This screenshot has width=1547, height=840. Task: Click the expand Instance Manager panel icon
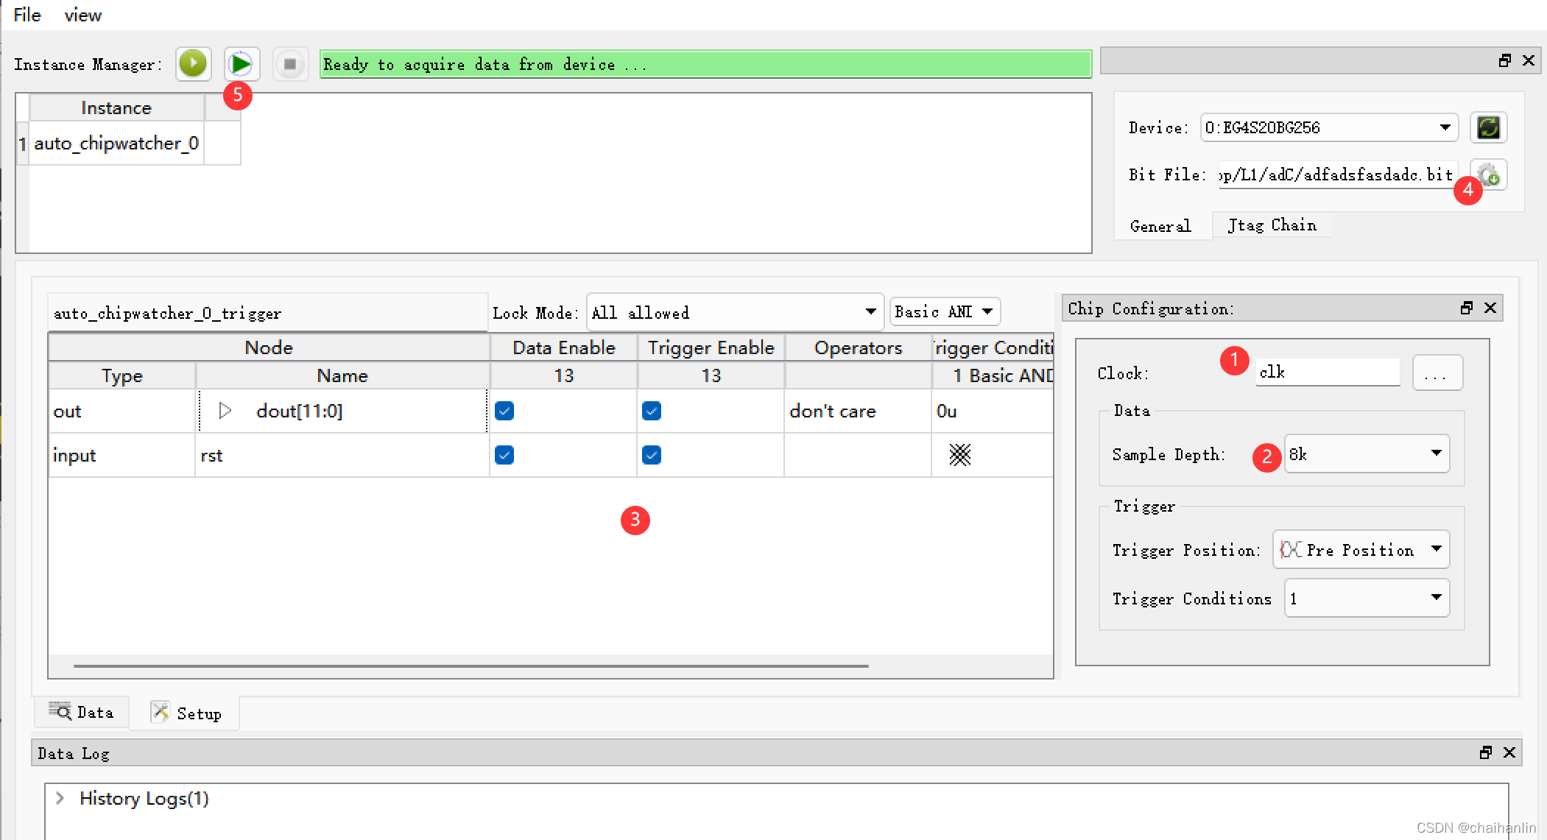[x=1504, y=60]
